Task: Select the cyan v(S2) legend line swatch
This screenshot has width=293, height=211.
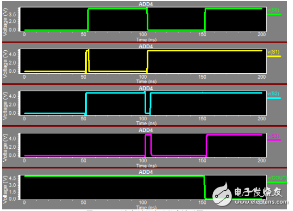Action: pyautogui.click(x=274, y=98)
